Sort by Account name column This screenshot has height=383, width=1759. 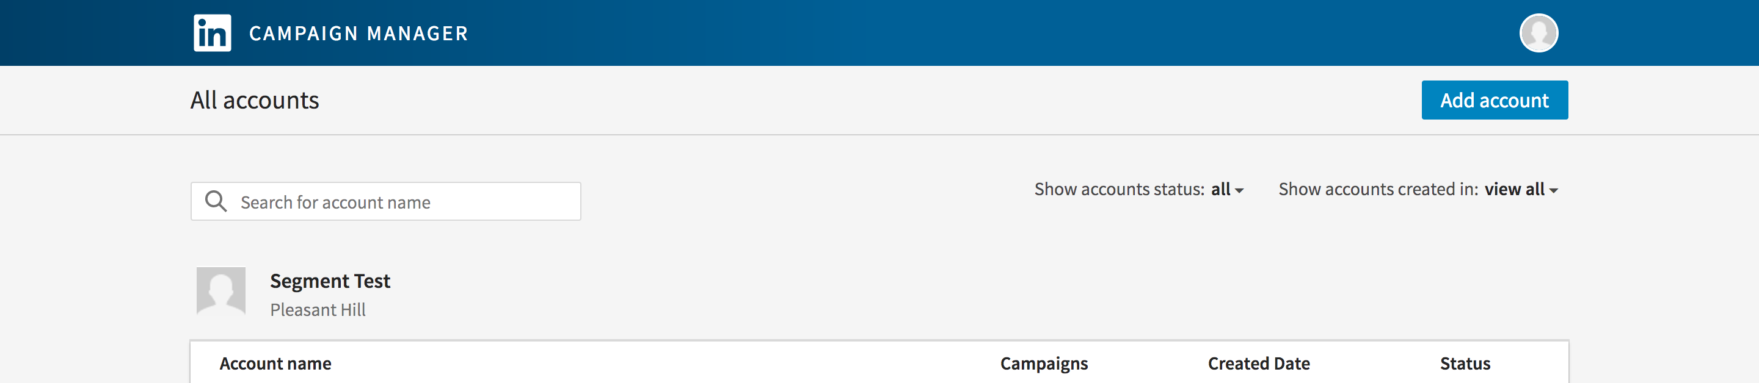275,363
